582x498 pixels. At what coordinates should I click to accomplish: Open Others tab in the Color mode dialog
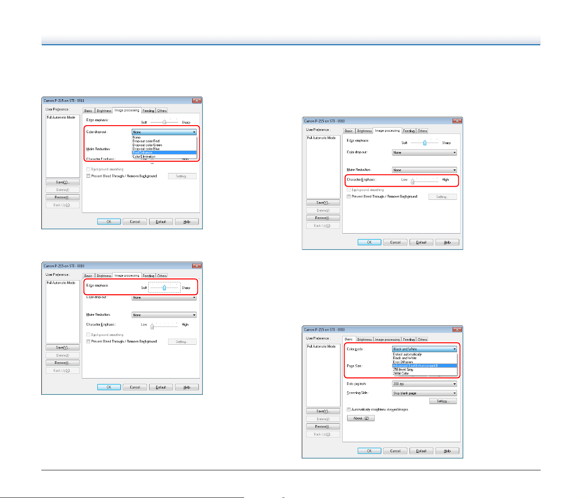[422, 339]
